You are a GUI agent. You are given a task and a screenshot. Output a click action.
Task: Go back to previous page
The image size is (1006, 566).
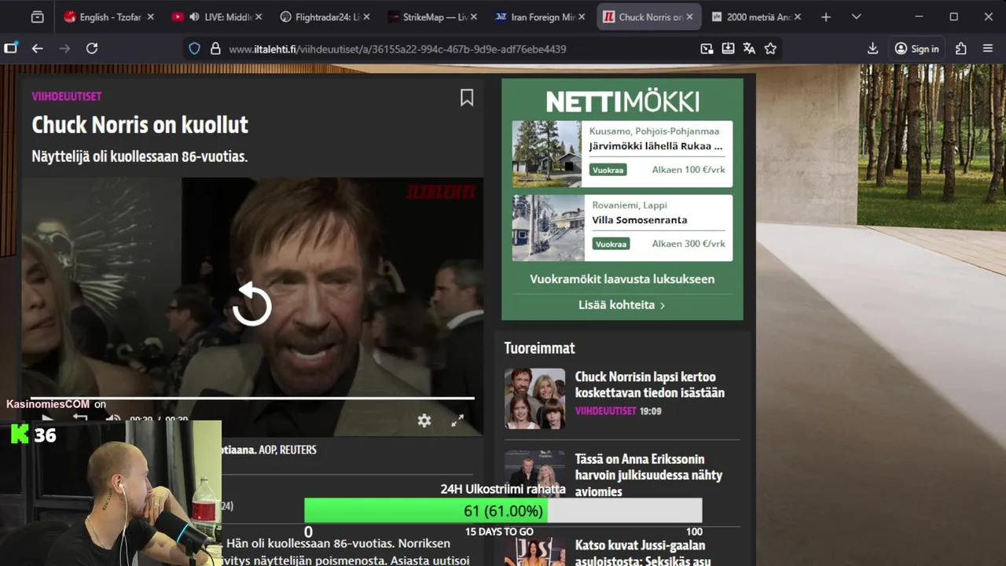click(x=37, y=48)
